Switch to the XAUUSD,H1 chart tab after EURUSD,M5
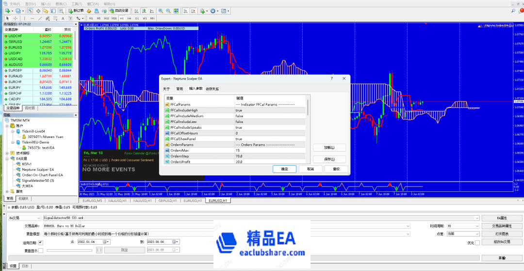Image resolution: width=524 pixels, height=271 pixels. (x=117, y=201)
